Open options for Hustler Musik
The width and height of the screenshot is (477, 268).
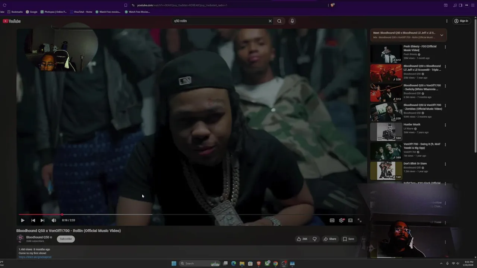[x=445, y=125]
